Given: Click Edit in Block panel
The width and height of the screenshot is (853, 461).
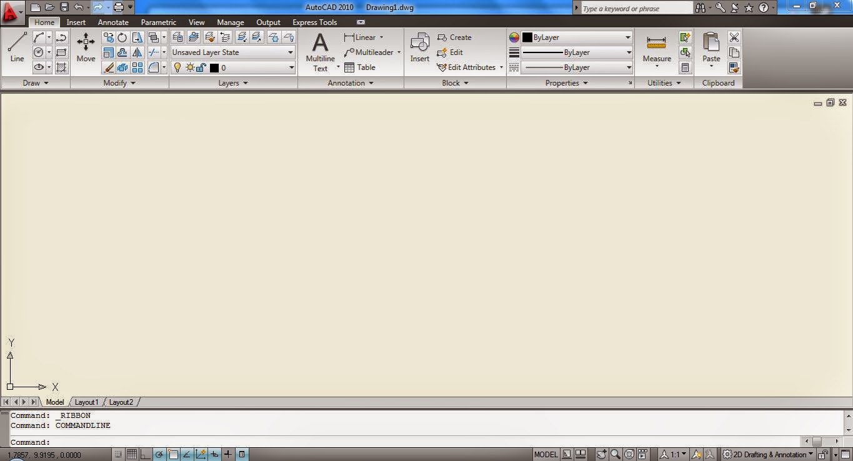Looking at the screenshot, I should click(450, 52).
